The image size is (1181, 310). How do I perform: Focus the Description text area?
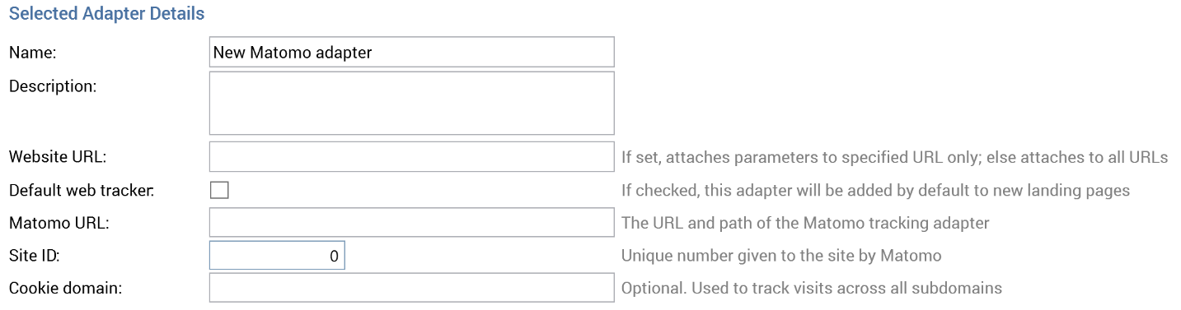click(x=411, y=103)
